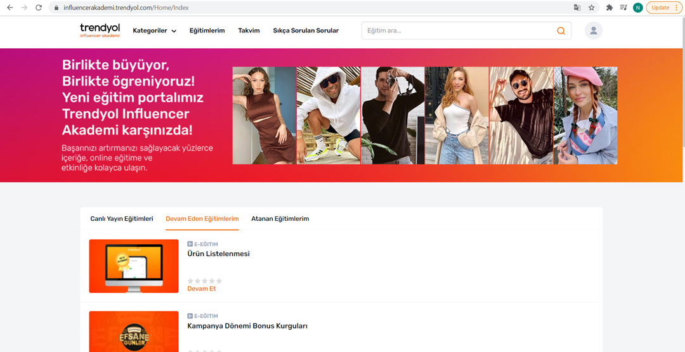
Task: Click the address bar URL
Action: click(126, 8)
